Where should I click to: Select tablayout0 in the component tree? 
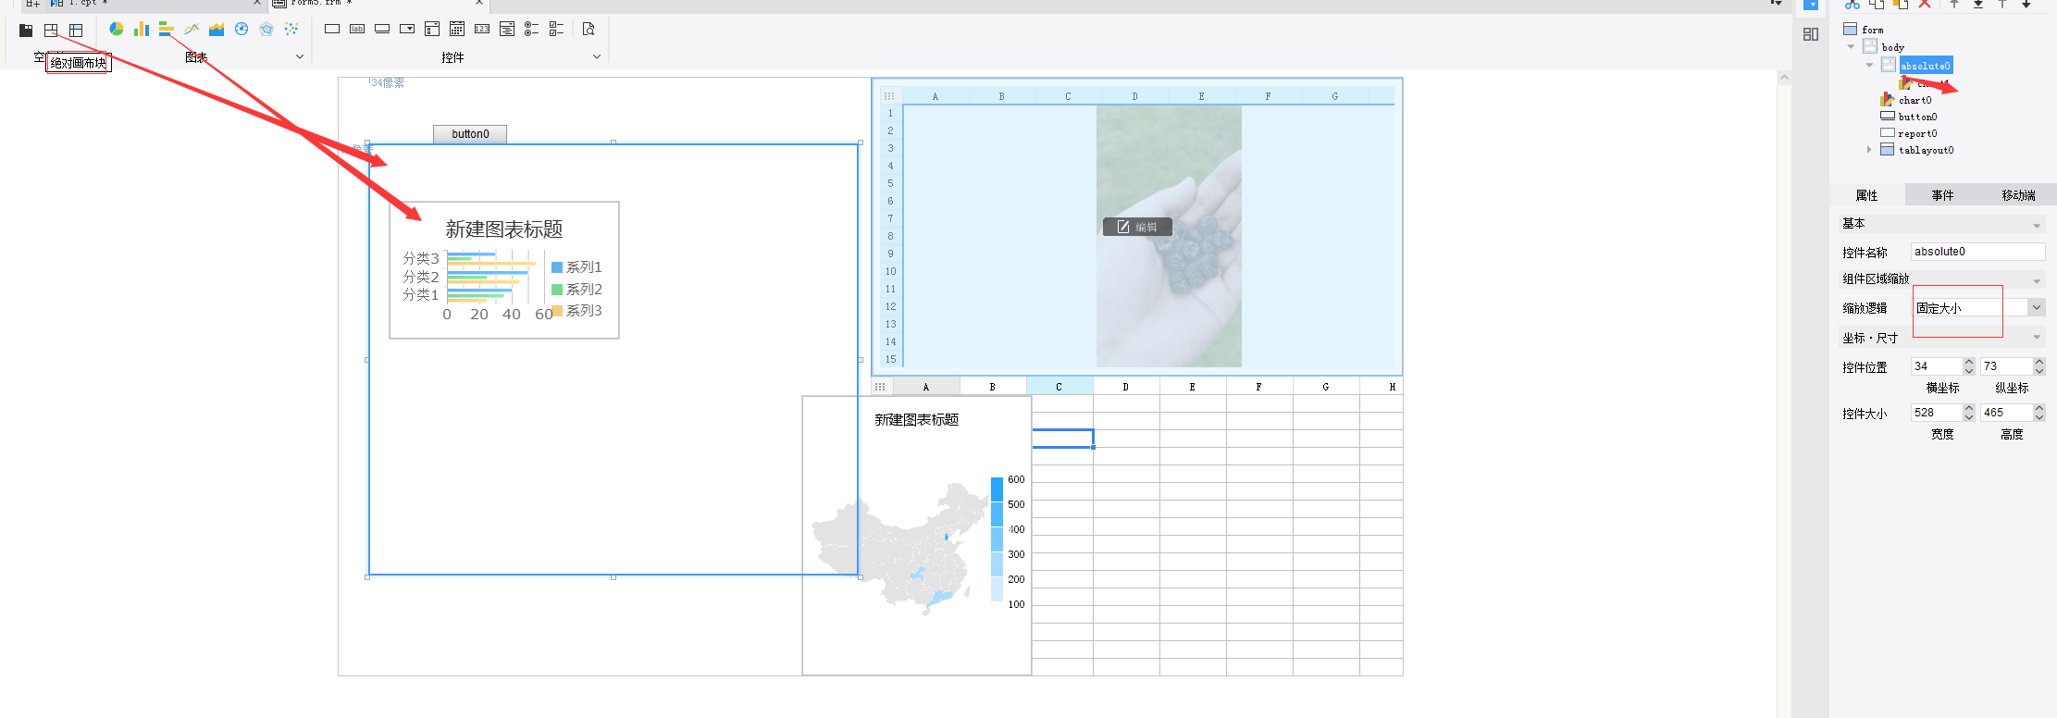[1926, 150]
